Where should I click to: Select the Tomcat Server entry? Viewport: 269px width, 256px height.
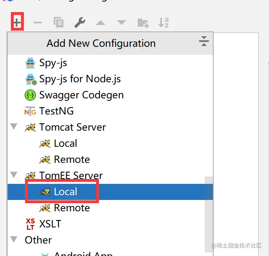(x=110, y=127)
